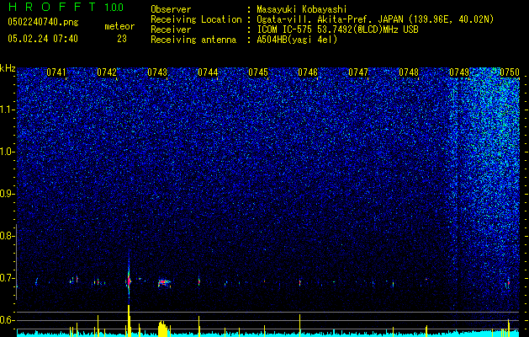This screenshot has height=337, width=529.
Task: Click the 0749 time marker
Action: click(x=459, y=72)
